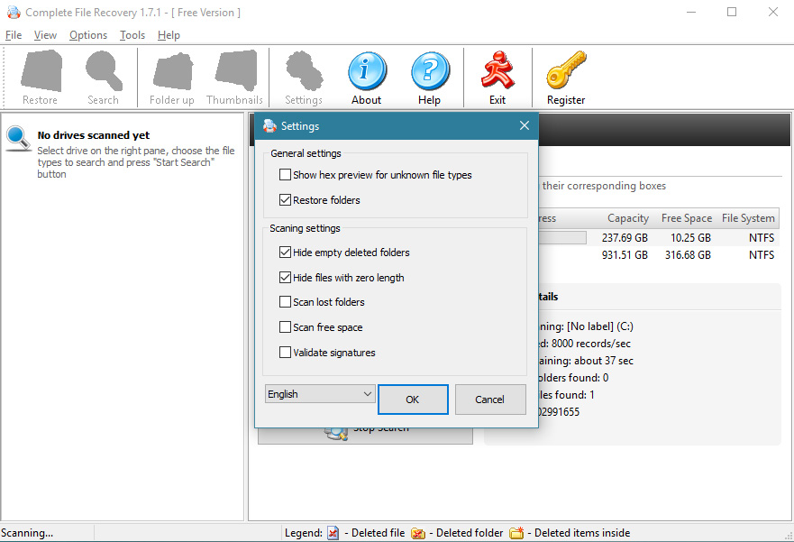Image resolution: width=794 pixels, height=542 pixels.
Task: Click the Deleted items inside legend icon
Action: point(516,533)
